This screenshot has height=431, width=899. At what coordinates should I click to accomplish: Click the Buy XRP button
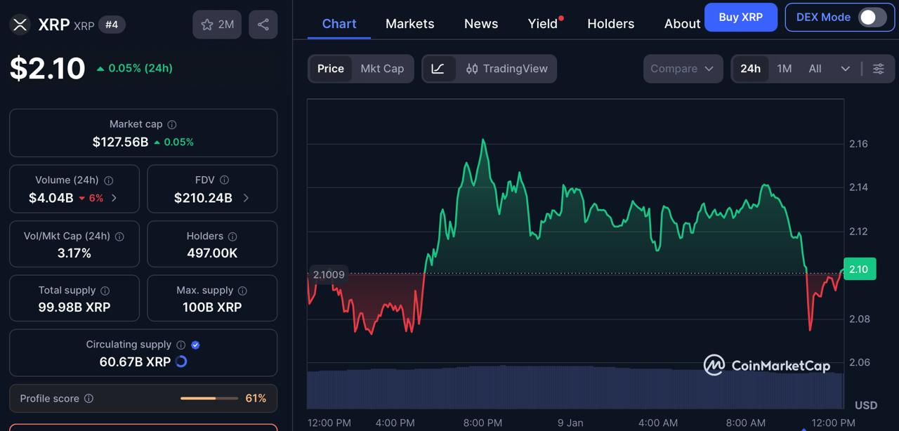coord(741,17)
